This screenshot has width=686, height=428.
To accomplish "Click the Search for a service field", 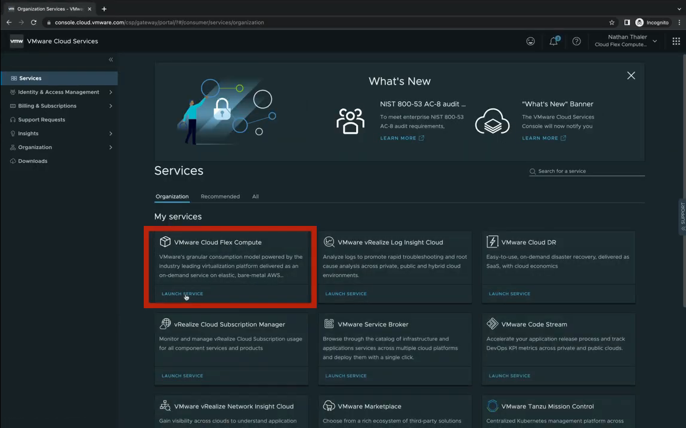I will coord(587,171).
